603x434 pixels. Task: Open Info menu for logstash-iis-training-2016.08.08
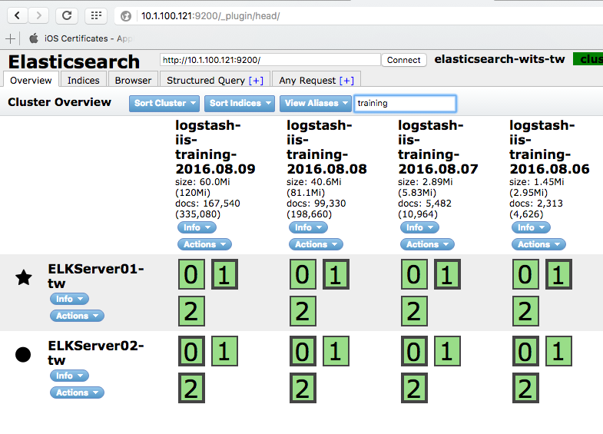pyautogui.click(x=309, y=227)
